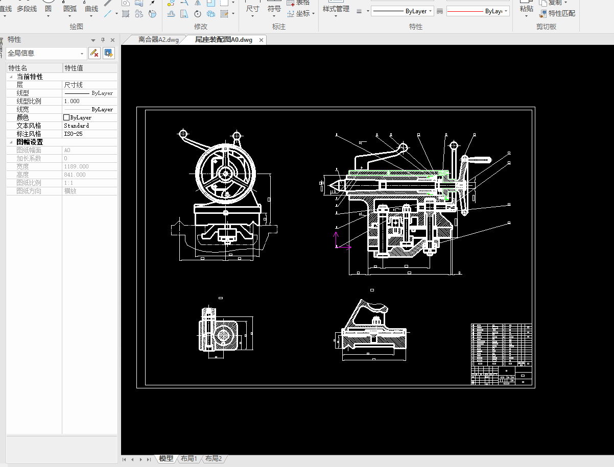The image size is (614, 467).
Task: Toggle the pin on the 特性 panel
Action: [103, 40]
